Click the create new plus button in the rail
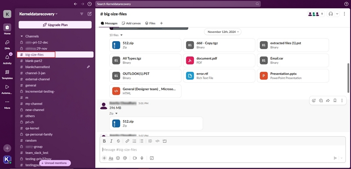 pyautogui.click(x=7, y=148)
